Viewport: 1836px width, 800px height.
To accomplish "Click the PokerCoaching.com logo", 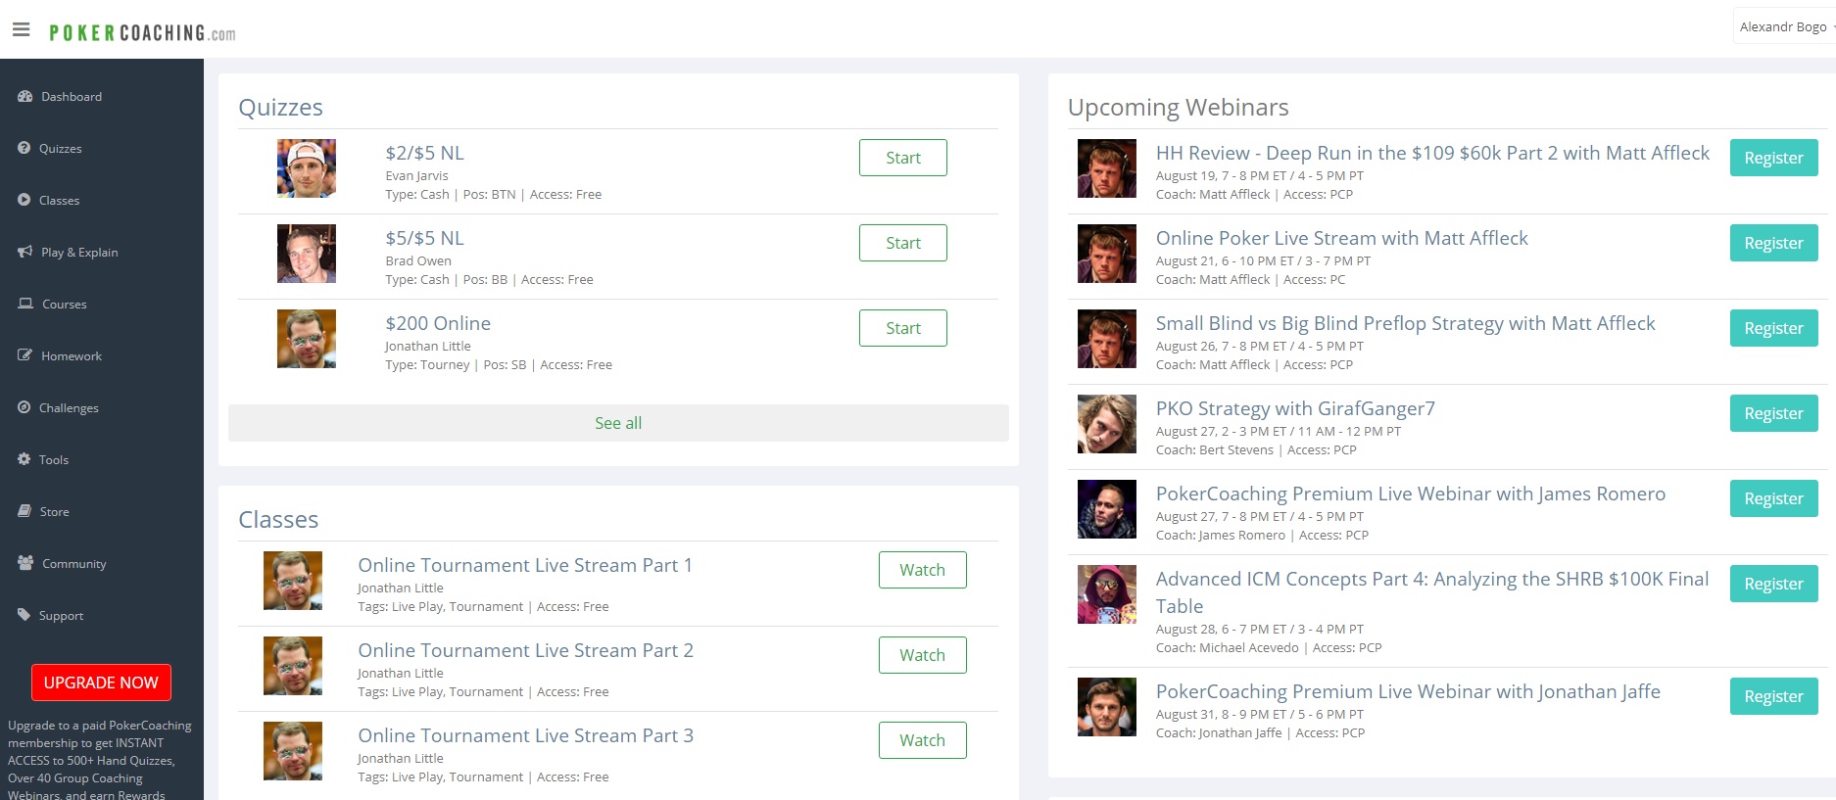I will pyautogui.click(x=142, y=33).
